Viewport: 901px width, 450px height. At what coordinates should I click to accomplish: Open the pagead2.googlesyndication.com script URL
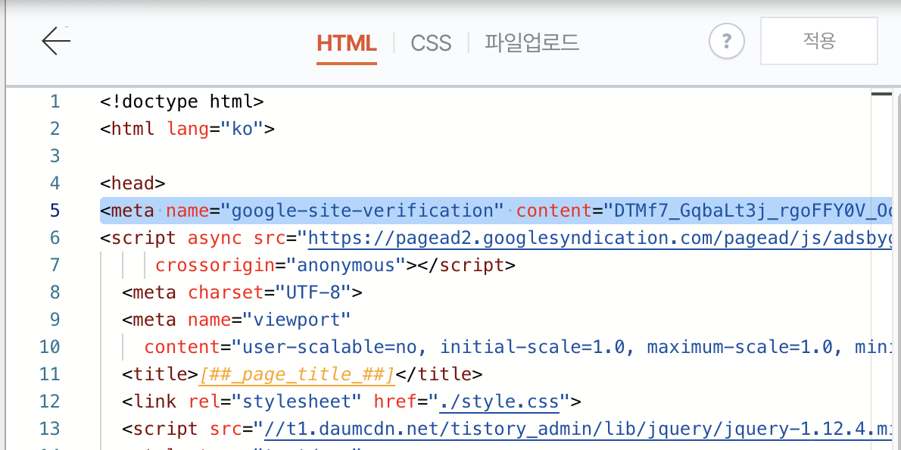[600, 238]
